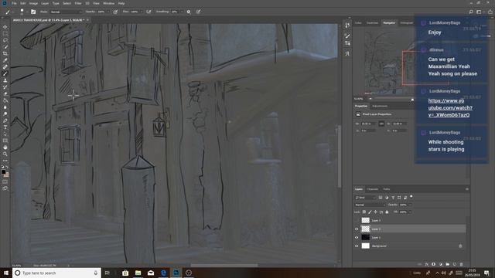Select the Dodge tool
The width and height of the screenshot is (495, 278).
point(5,114)
